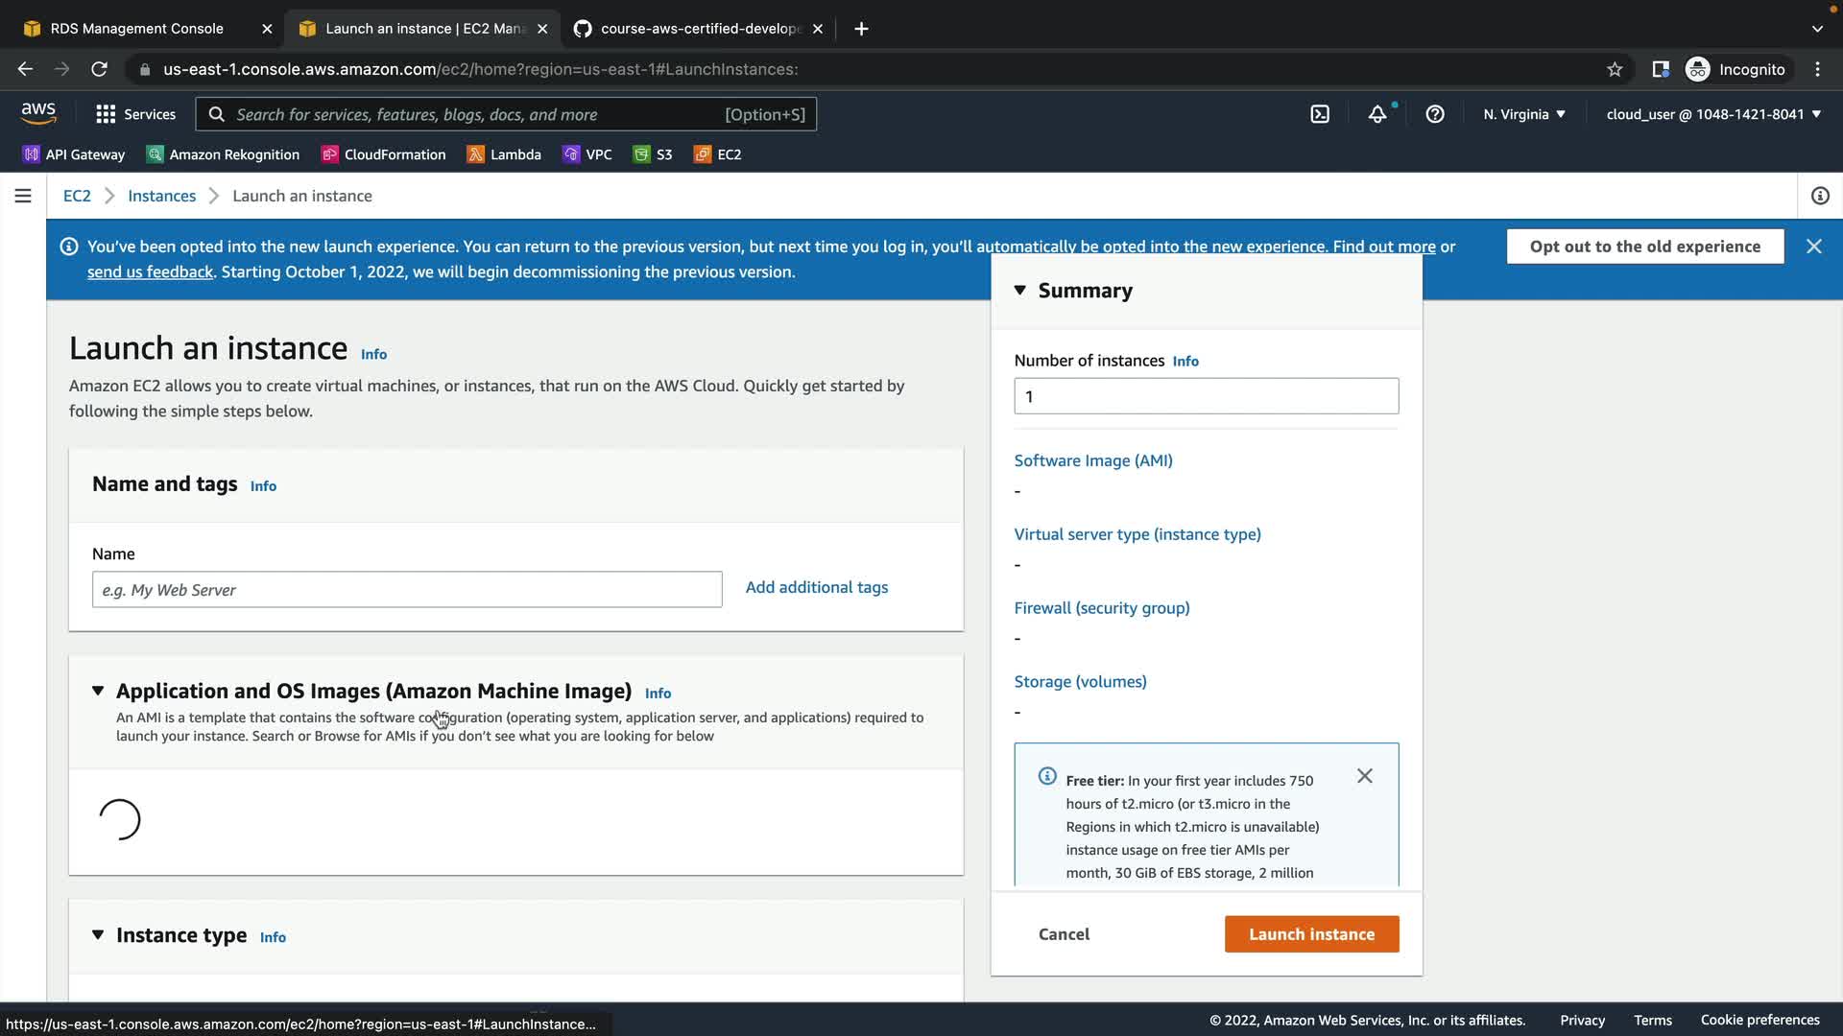Collapse the Instance type section
Screen dimensions: 1843x1036
(98, 935)
